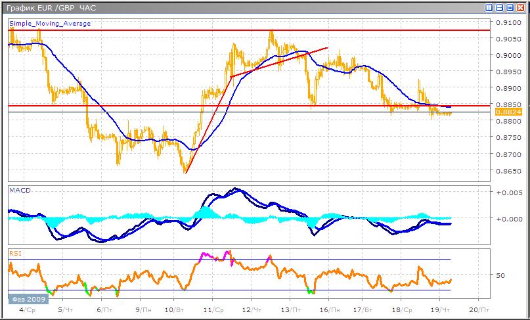The height and width of the screenshot is (320, 530).
Task: Select the 16/Пн date on the time axis
Action: pyautogui.click(x=330, y=309)
